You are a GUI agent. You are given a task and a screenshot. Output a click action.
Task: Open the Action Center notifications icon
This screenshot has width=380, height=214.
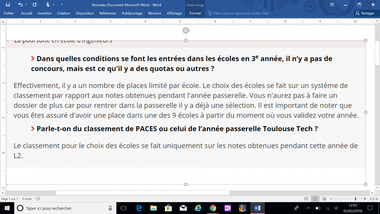[x=370, y=208]
